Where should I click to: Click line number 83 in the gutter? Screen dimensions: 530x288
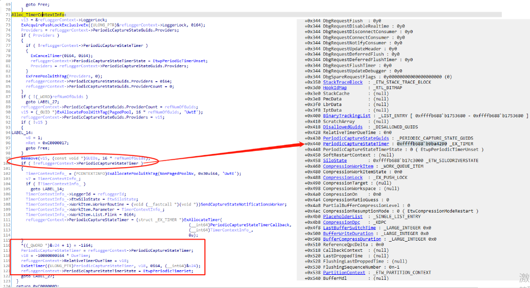click(8, 76)
